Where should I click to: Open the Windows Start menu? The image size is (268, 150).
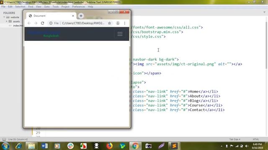point(5,146)
